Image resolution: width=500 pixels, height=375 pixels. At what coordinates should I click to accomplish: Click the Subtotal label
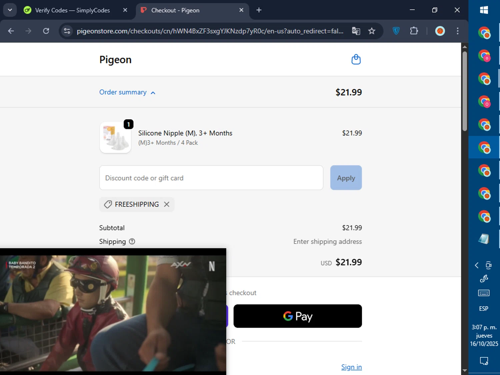click(112, 228)
